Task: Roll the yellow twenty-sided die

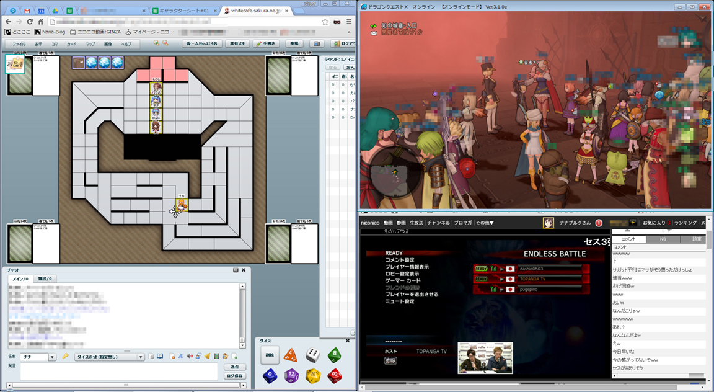Action: [313, 376]
